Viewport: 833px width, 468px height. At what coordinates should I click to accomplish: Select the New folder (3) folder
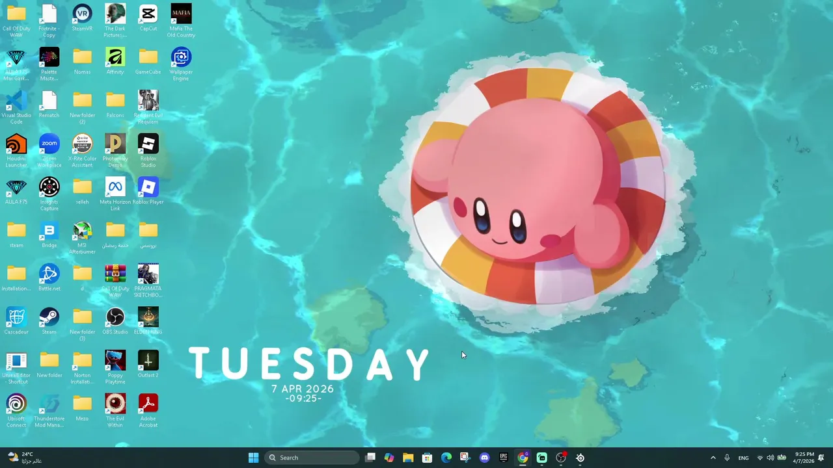[82, 325]
